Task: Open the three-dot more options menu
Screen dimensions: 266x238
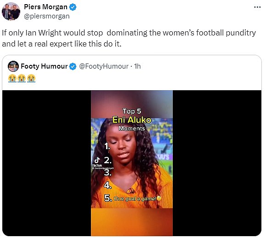Action: pos(257,7)
